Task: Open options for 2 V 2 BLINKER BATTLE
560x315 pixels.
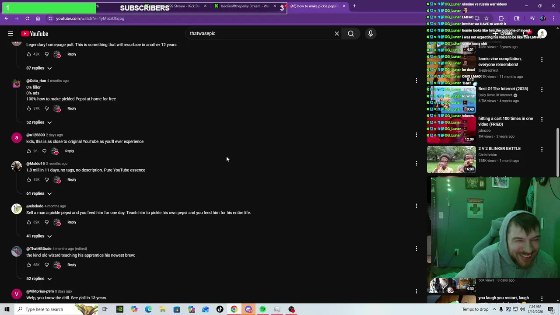Action: (x=542, y=149)
